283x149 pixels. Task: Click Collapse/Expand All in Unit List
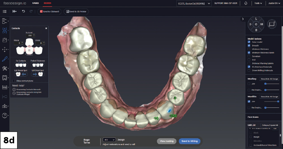click(x=270, y=125)
